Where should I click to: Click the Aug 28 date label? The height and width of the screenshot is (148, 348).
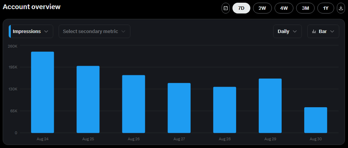[x=225, y=139]
